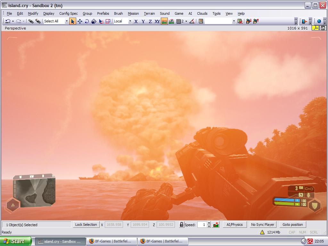Toggle follow terrain and snap objects
Viewport: 328px width, 246px height.
[x=171, y=21]
